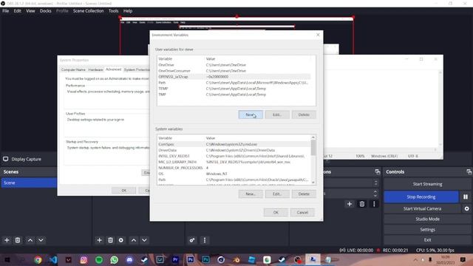The height and width of the screenshot is (266, 473).
Task: Open the Tools menu in OBS
Action: [113, 11]
